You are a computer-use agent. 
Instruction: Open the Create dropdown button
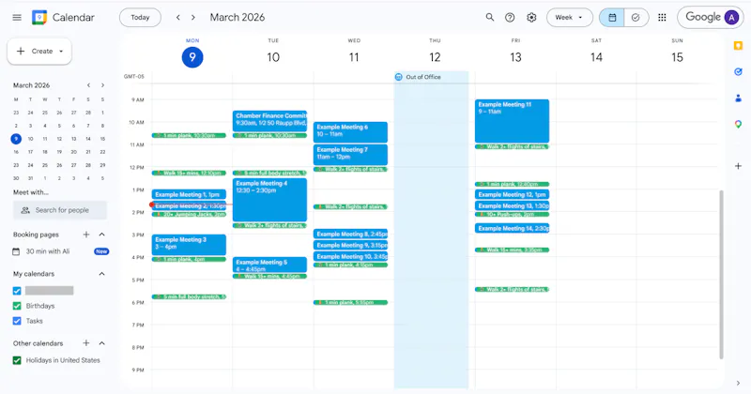tap(39, 52)
